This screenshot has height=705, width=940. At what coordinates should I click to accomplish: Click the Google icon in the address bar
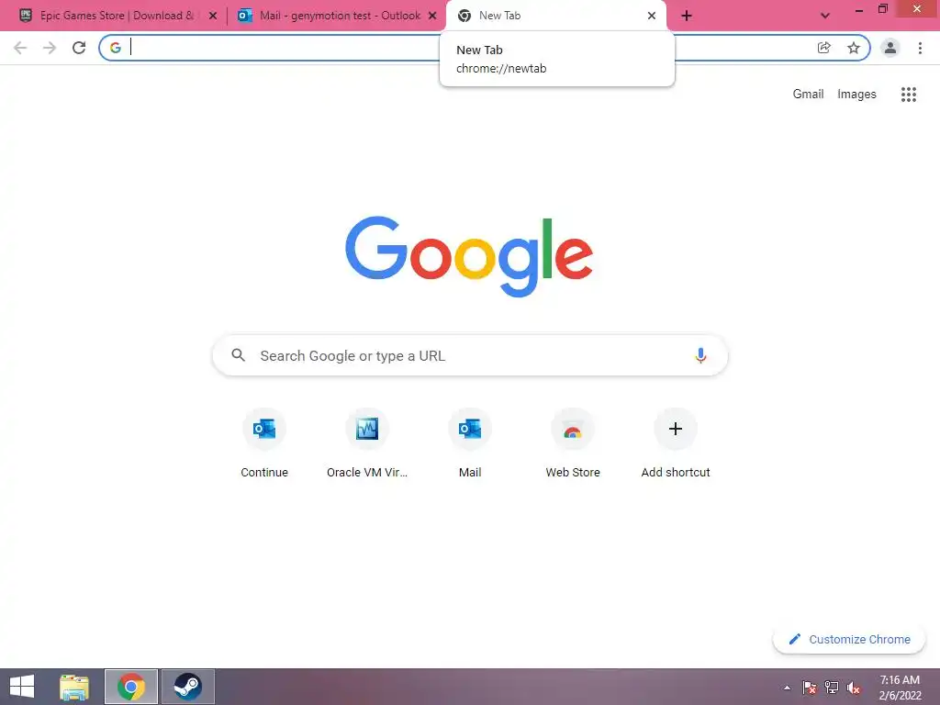click(116, 48)
